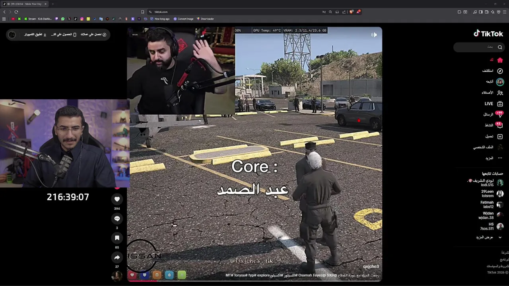The width and height of the screenshot is (509, 286).
Task: Click the qxjche3 username on video
Action: tap(371, 267)
